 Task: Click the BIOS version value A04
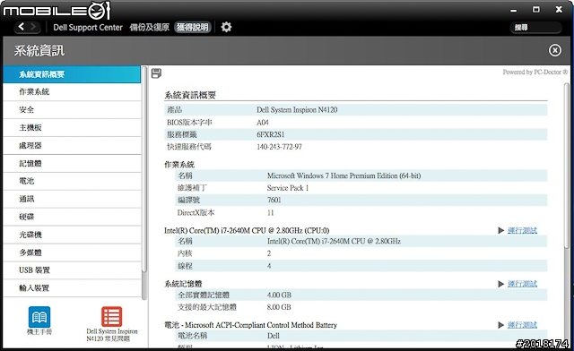pyautogui.click(x=263, y=123)
